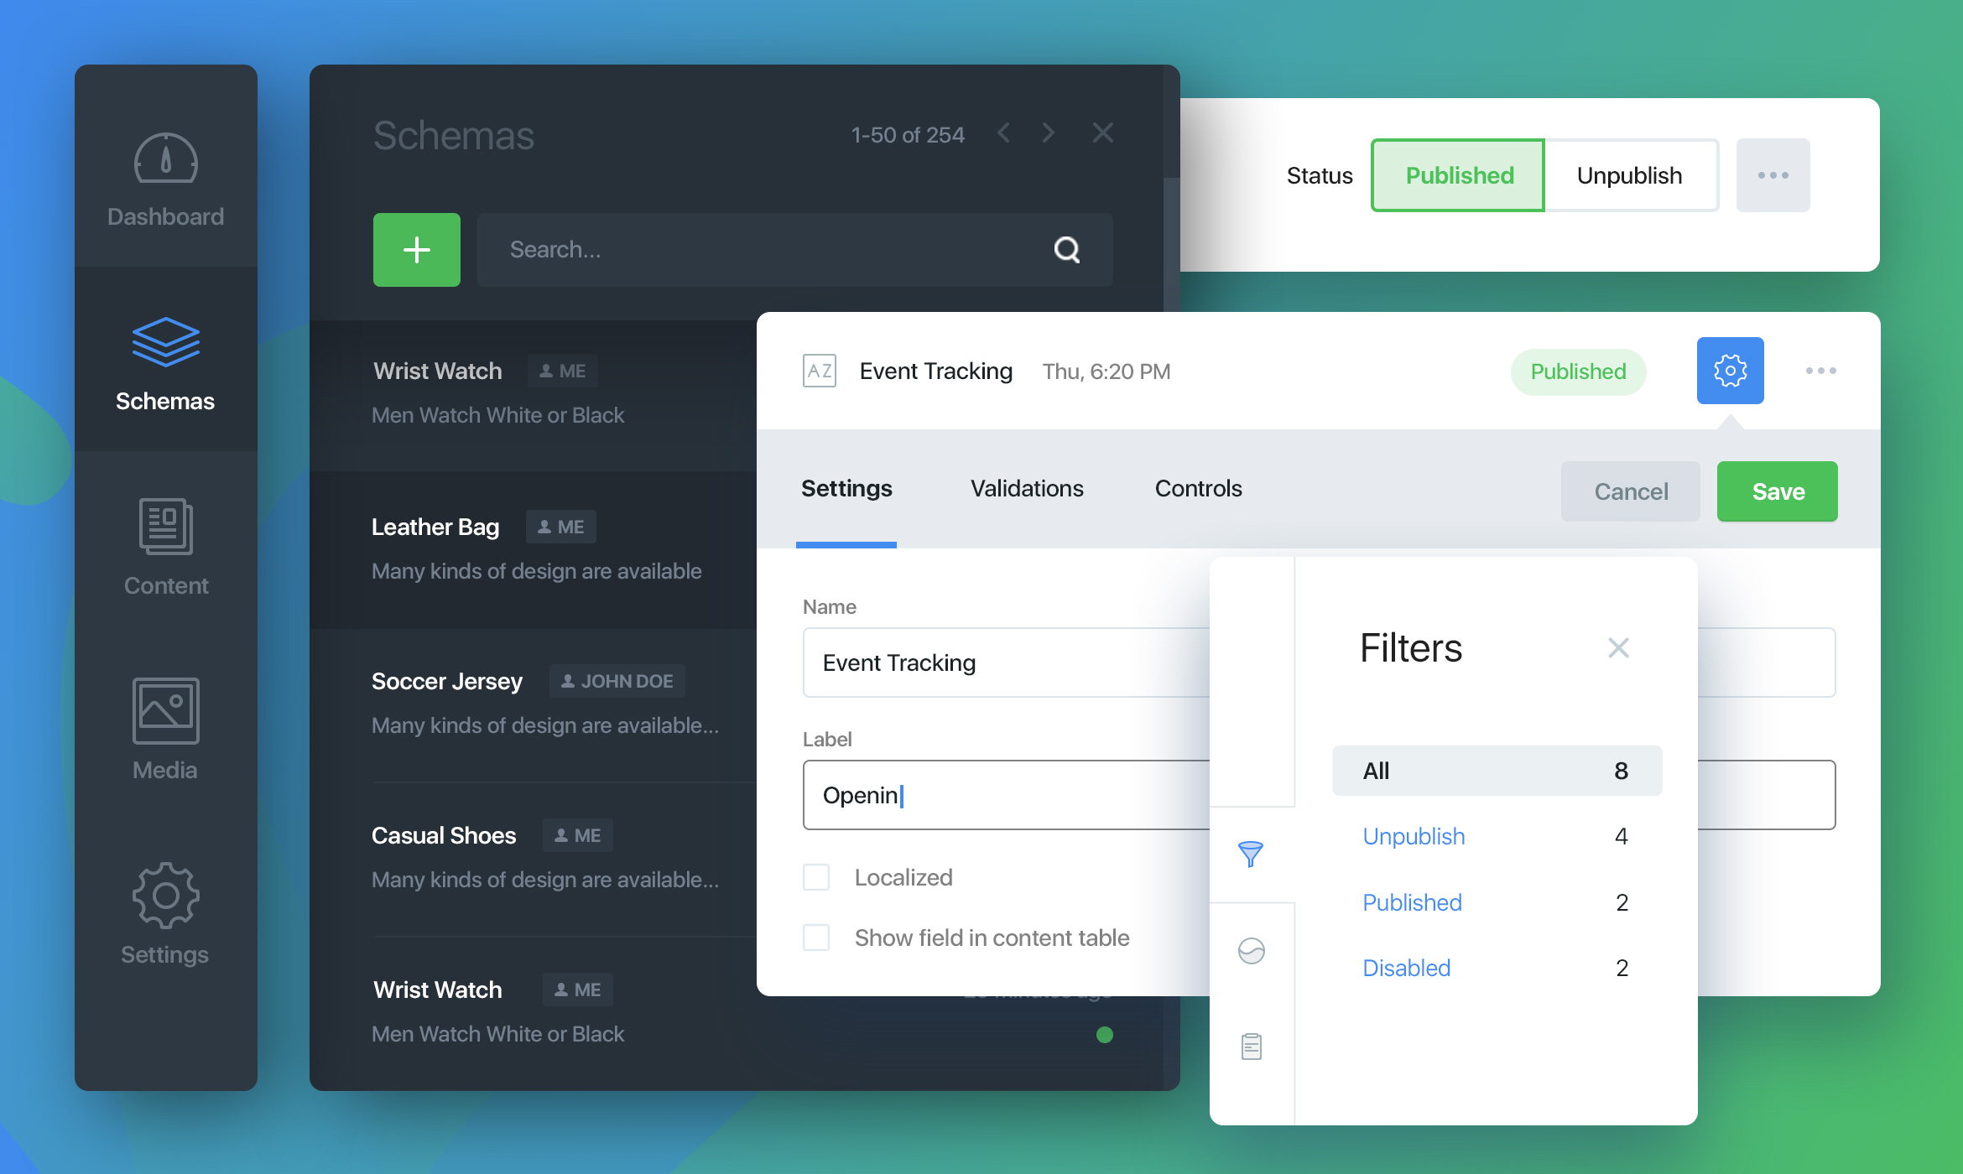Filter by Unpublish link
The image size is (1963, 1174).
click(1414, 836)
